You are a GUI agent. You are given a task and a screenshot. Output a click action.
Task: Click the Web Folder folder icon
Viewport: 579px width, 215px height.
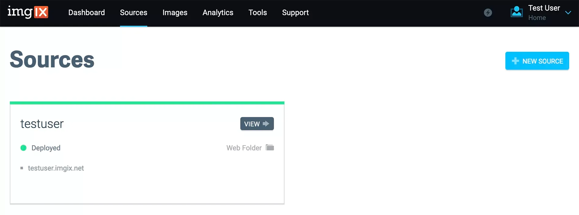tap(270, 148)
